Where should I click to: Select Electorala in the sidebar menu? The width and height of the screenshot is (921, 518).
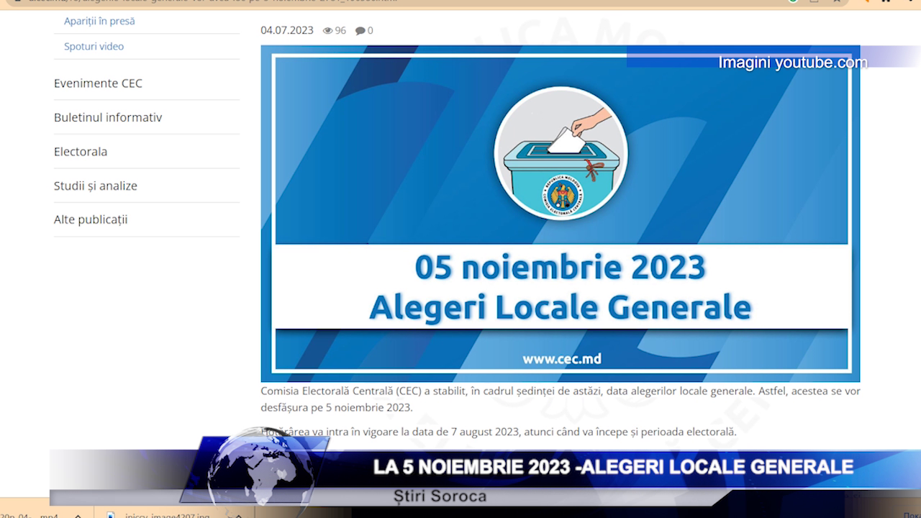tap(80, 151)
